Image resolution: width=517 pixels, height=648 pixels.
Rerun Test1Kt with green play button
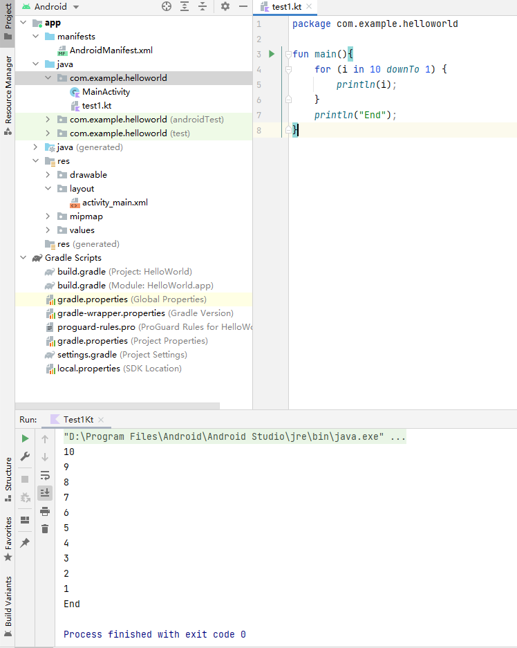(25, 438)
